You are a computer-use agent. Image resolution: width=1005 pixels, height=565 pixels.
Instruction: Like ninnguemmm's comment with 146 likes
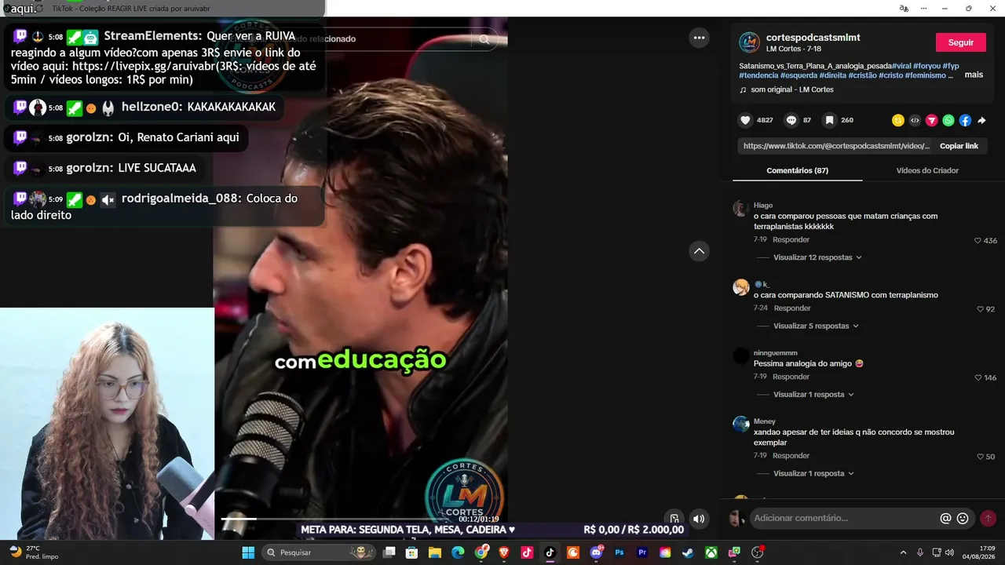point(978,377)
